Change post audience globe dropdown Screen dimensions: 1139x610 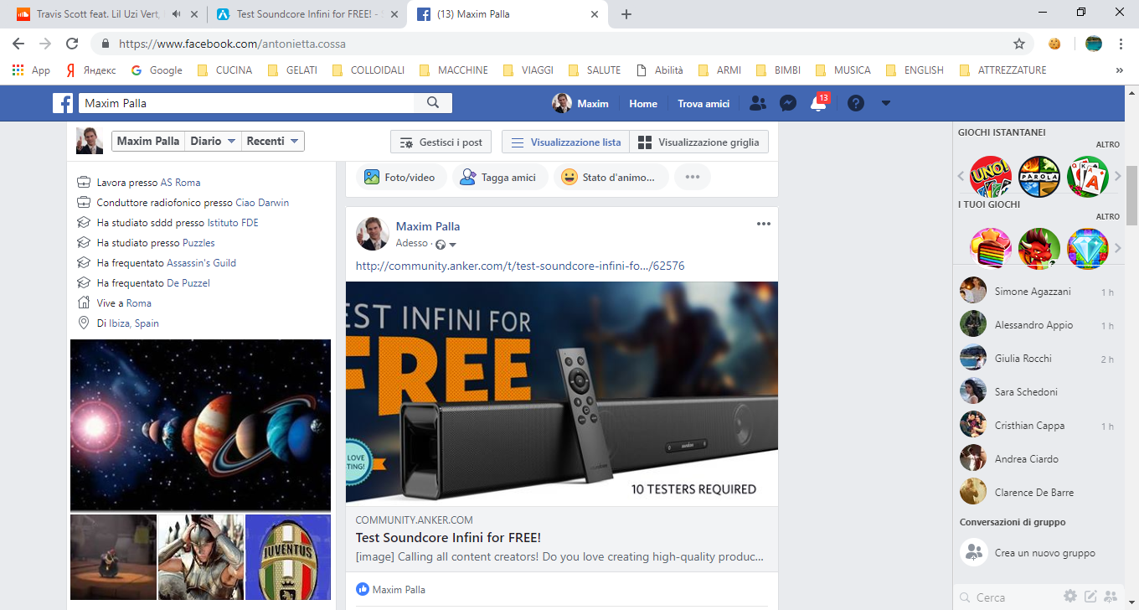click(x=446, y=245)
